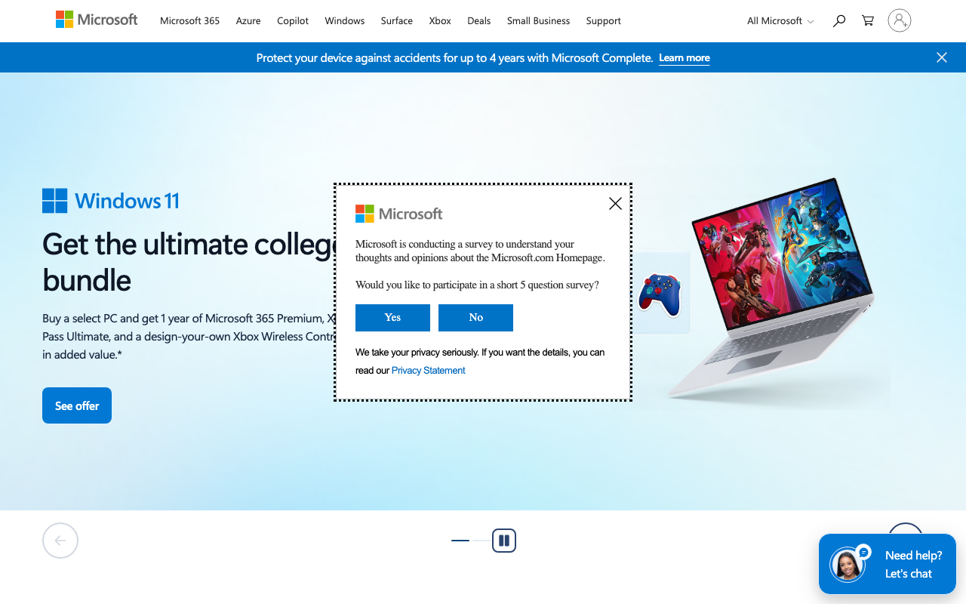Click the Microsoft logo in the header
Screen dimensions: 966x604
pyautogui.click(x=97, y=20)
